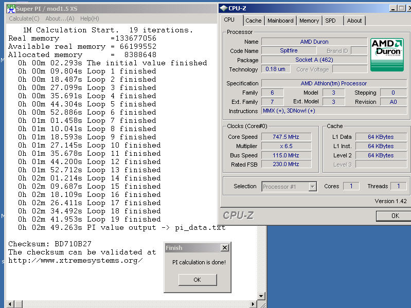This screenshot has width=411, height=308.
Task: Click the L1 Inst. 64 KBytes value
Action: pos(381,146)
